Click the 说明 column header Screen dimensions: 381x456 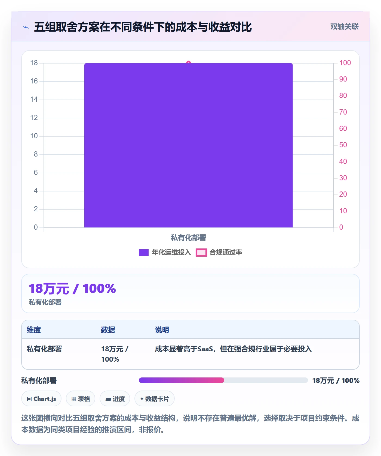coord(162,330)
